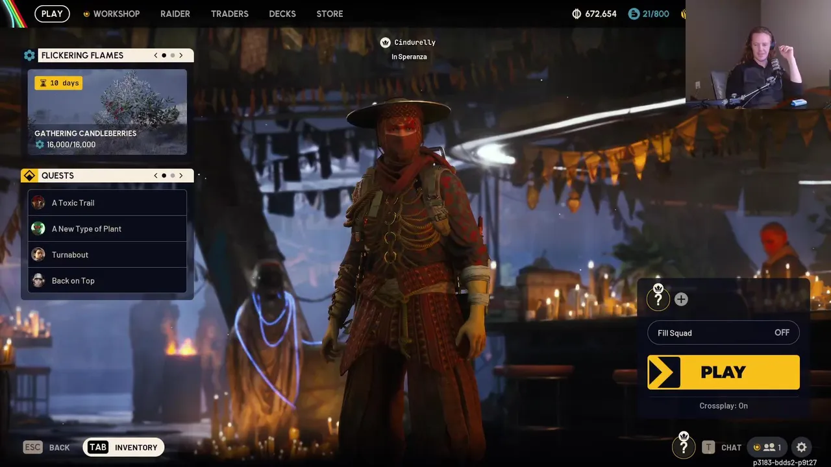Click the Crossplay: On setting
Viewport: 831px width, 467px height.
pyautogui.click(x=723, y=405)
